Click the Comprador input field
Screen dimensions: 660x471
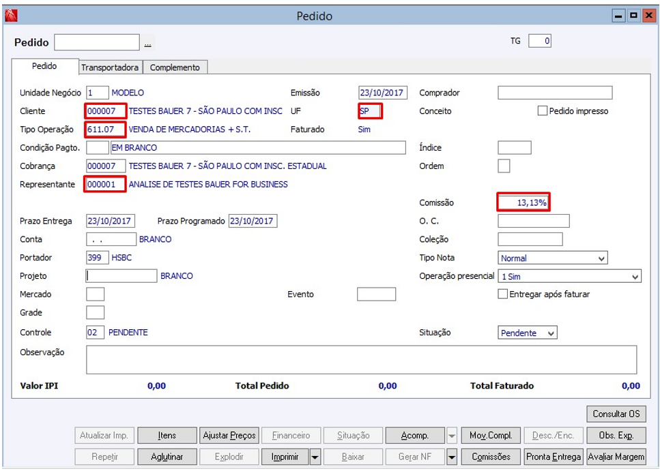[x=555, y=93]
